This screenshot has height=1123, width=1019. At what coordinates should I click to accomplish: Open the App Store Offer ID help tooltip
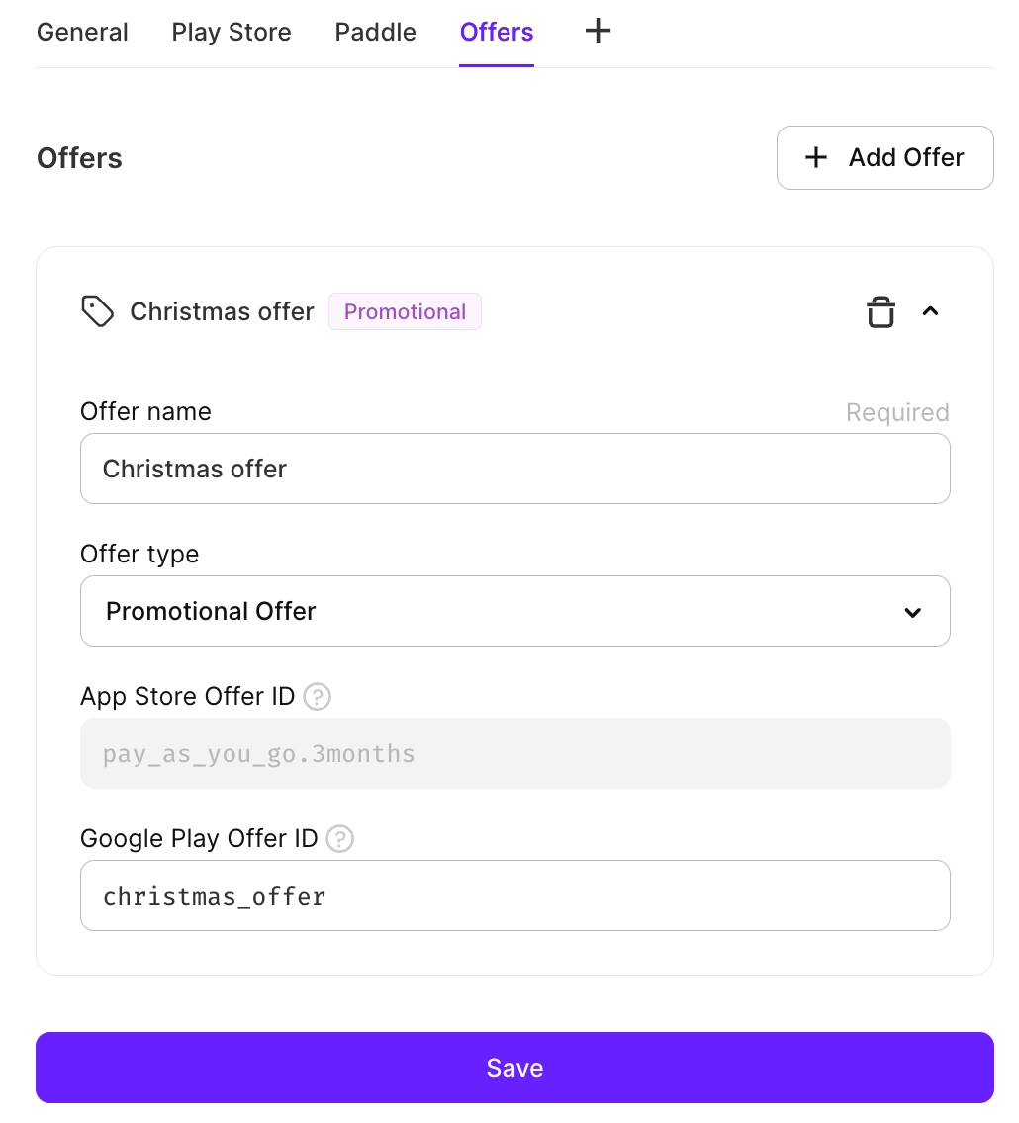tap(317, 697)
